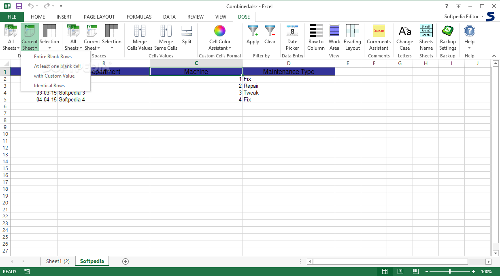Switch to Sheet1 (2) sheet tab

[x=58, y=261]
